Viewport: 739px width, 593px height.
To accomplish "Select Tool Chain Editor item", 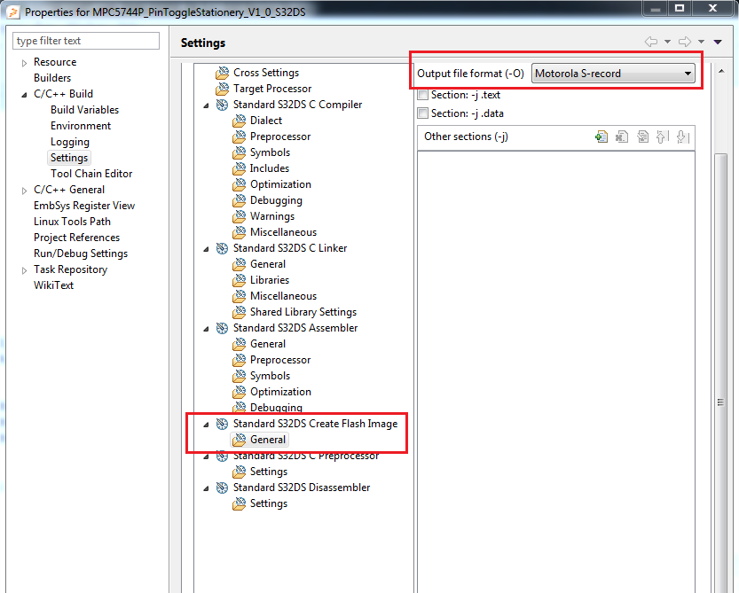I will point(91,174).
